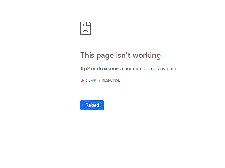Click the "This page isn't working" heading

click(121, 56)
